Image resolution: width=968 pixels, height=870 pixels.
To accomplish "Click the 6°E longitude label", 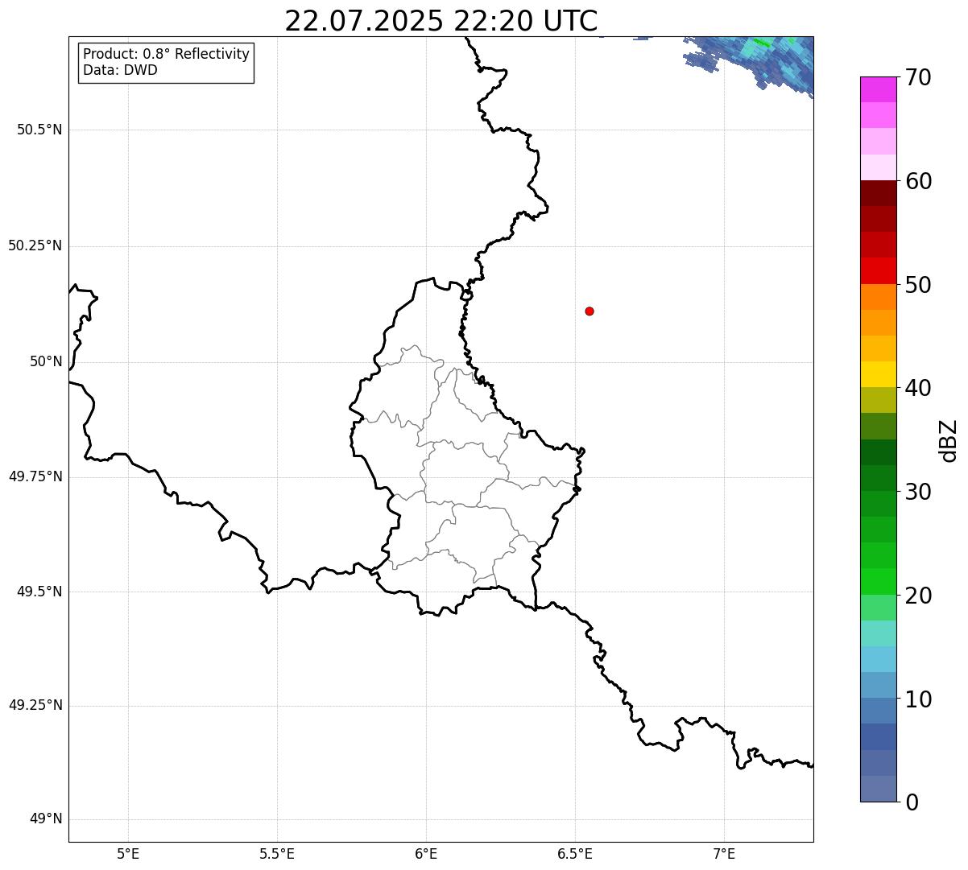I will coord(426,854).
